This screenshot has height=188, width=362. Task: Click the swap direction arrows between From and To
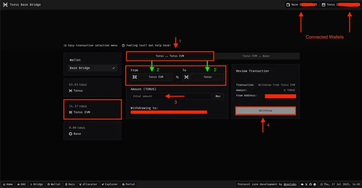[177, 77]
